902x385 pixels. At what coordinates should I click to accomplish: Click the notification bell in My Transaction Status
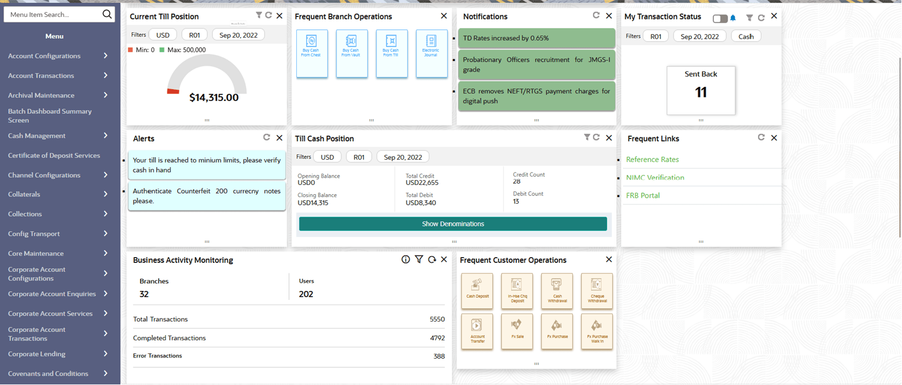(x=733, y=18)
